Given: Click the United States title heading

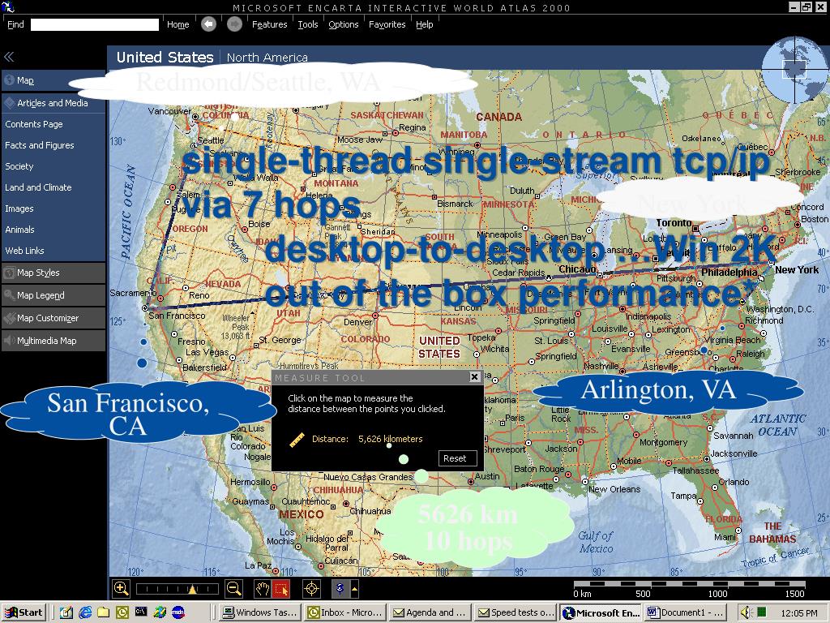Looking at the screenshot, I should (x=165, y=58).
